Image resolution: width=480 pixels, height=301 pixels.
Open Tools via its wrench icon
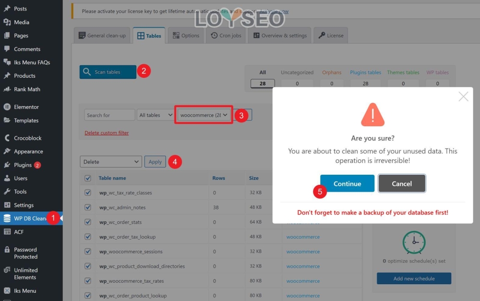[x=7, y=192]
